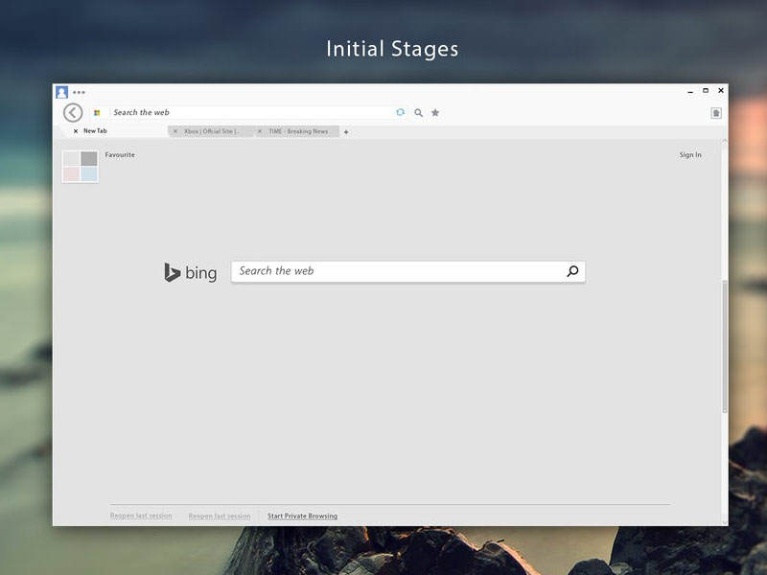Close the Xbox tab
Viewport: 767px width, 575px height.
(x=174, y=131)
